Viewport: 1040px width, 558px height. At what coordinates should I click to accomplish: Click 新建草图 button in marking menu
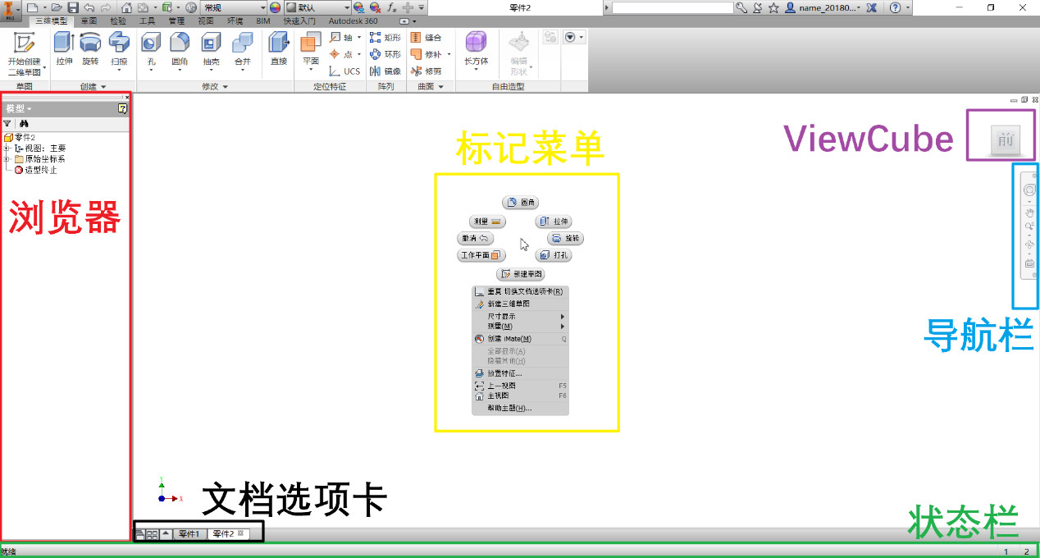click(521, 274)
